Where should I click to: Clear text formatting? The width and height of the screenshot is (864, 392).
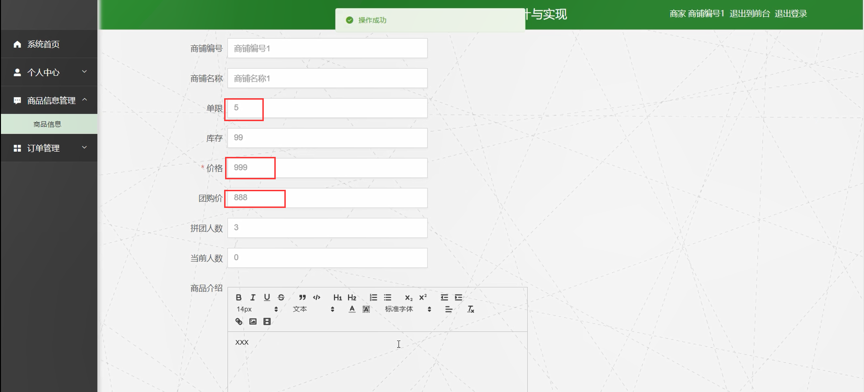pos(471,309)
